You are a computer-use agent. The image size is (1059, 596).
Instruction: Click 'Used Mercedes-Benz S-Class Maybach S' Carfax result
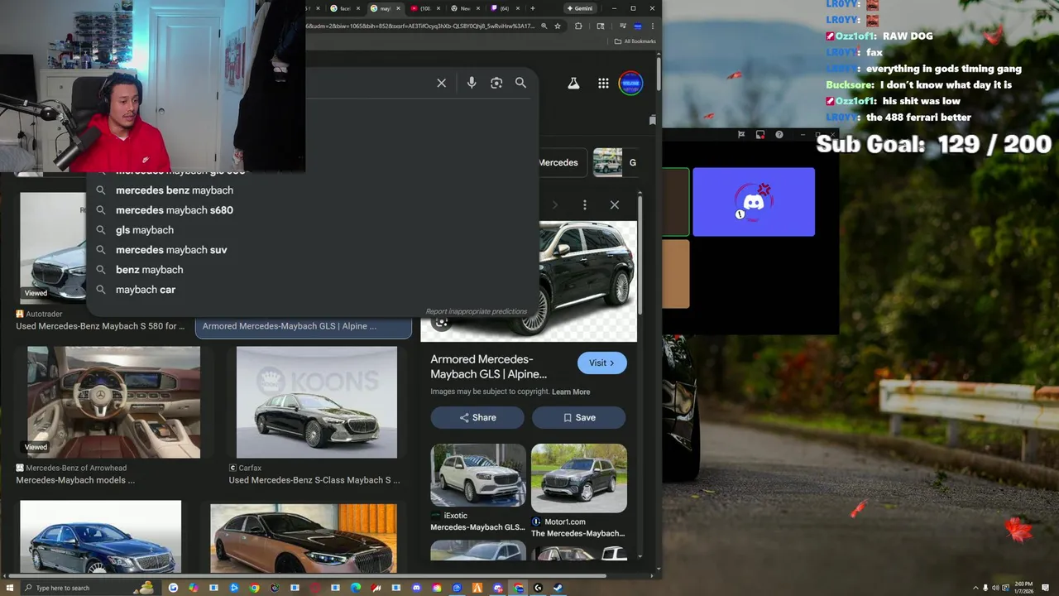[x=314, y=480]
